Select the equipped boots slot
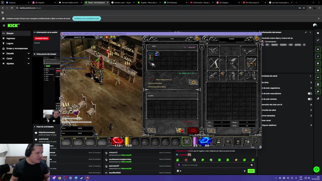Viewport: 322px width, 181px height. click(x=251, y=75)
